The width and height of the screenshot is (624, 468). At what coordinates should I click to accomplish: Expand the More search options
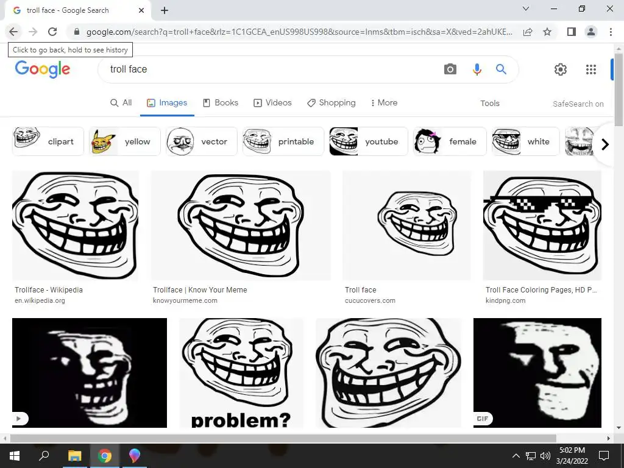coord(384,102)
